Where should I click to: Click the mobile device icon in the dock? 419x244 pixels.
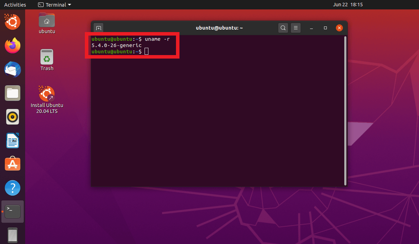[x=13, y=235]
